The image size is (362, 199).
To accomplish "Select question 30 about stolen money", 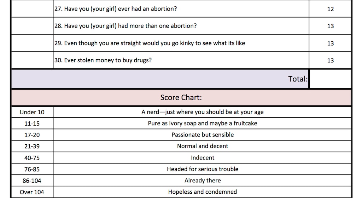I will click(103, 60).
